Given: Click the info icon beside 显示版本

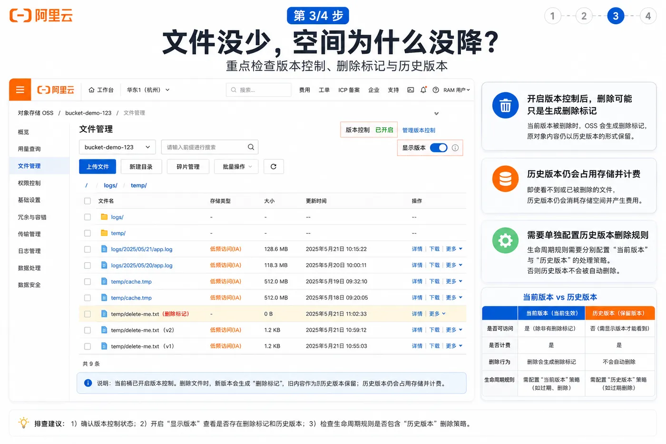Looking at the screenshot, I should (x=455, y=148).
